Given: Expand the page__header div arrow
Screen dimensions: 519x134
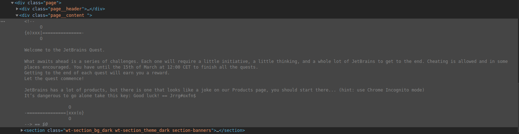Looking at the screenshot, I should 17,9.
